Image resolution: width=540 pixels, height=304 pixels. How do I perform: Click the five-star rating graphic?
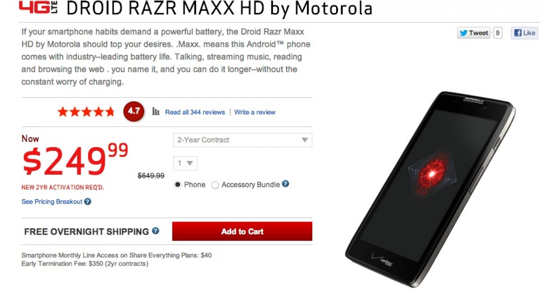86,112
